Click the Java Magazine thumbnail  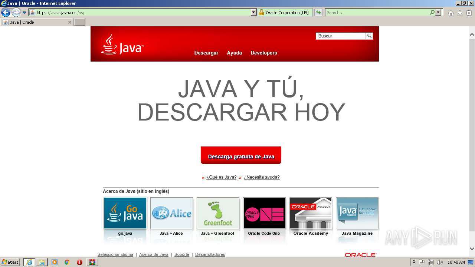(x=357, y=213)
